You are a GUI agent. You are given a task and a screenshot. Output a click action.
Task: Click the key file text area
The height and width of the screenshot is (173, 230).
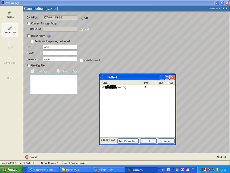[x=54, y=84]
